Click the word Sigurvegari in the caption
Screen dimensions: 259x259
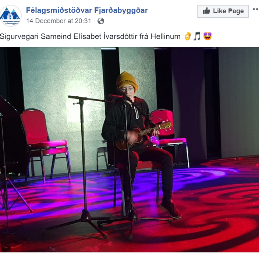pos(19,36)
